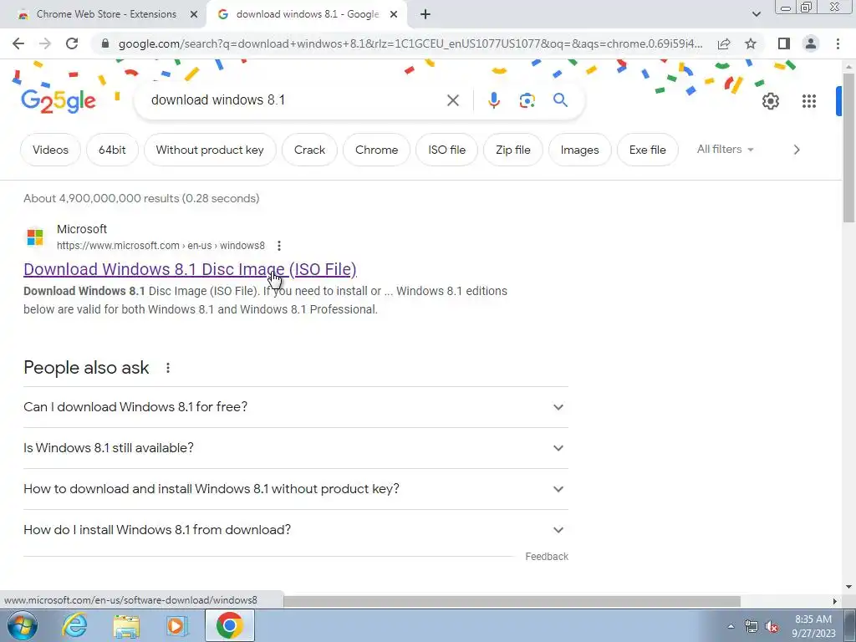Open Google quick settings gear
The image size is (856, 642).
coord(770,101)
